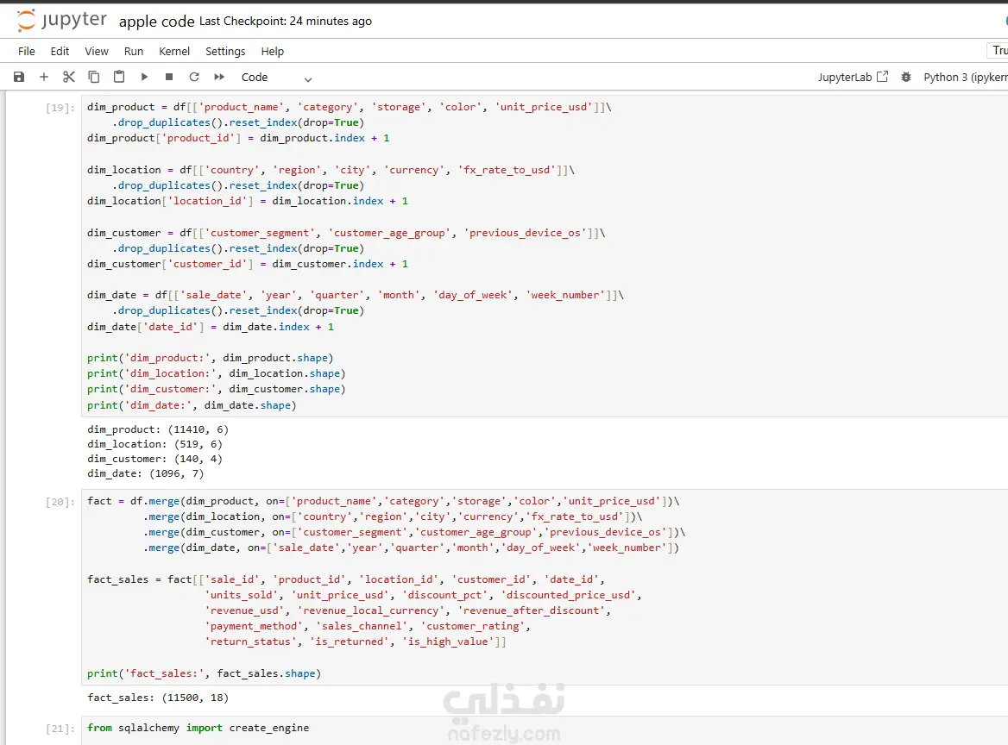Select cell number [20]
This screenshot has width=1008, height=745.
coord(60,502)
